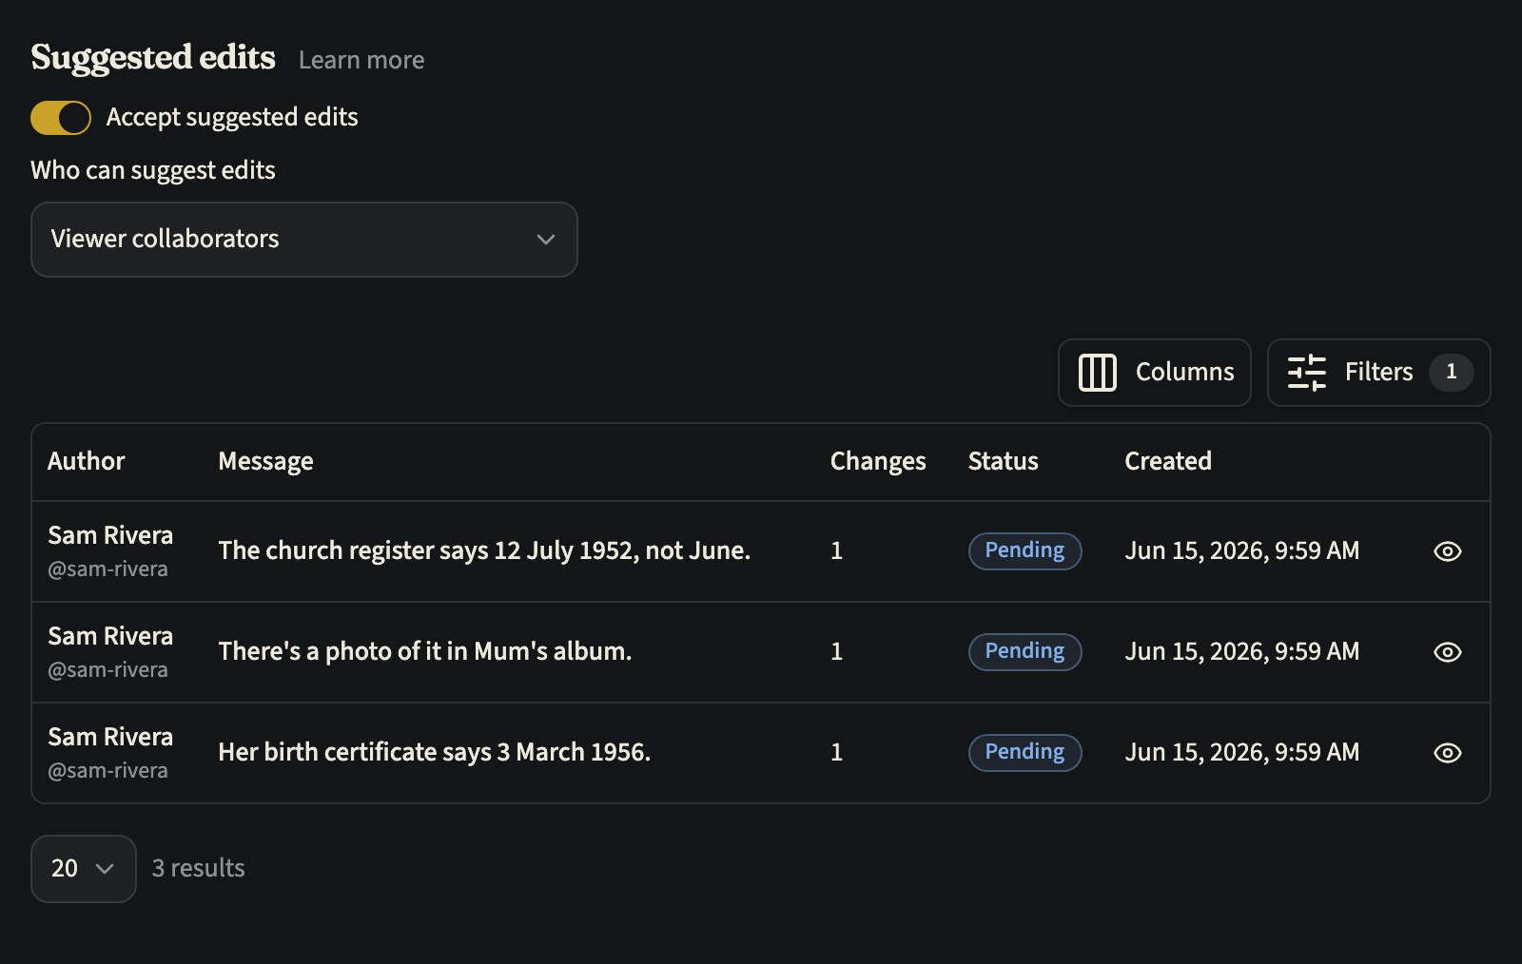Click Sam Rivera in birth certificate row
The image size is (1522, 964).
[x=110, y=737]
